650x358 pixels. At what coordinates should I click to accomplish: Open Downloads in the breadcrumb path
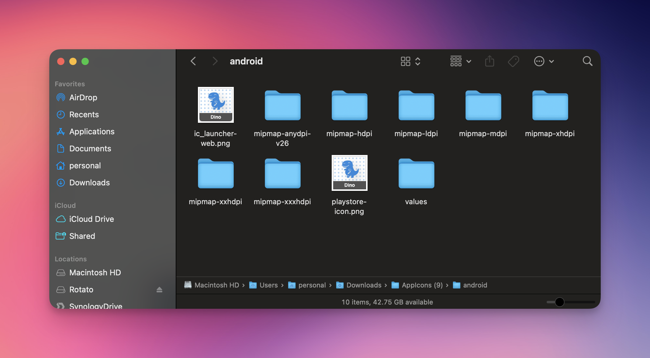tap(364, 285)
